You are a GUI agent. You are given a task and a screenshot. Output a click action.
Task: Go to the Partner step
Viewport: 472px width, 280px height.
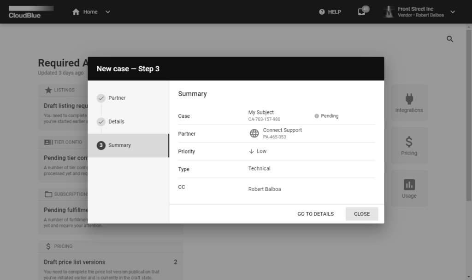[x=117, y=98]
